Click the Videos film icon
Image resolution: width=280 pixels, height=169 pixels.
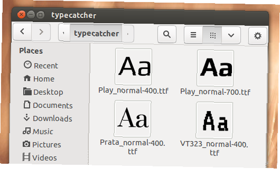click(x=26, y=157)
